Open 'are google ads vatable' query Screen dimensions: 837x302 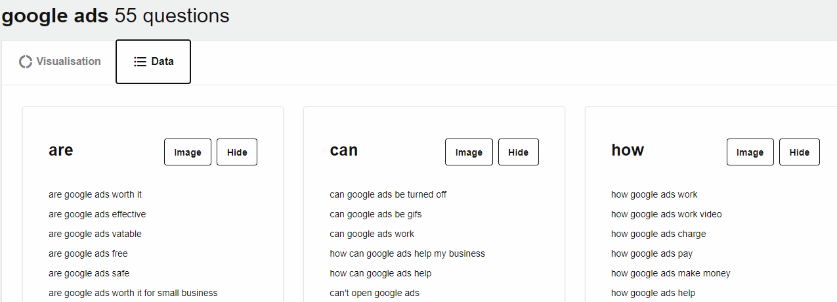click(x=95, y=234)
